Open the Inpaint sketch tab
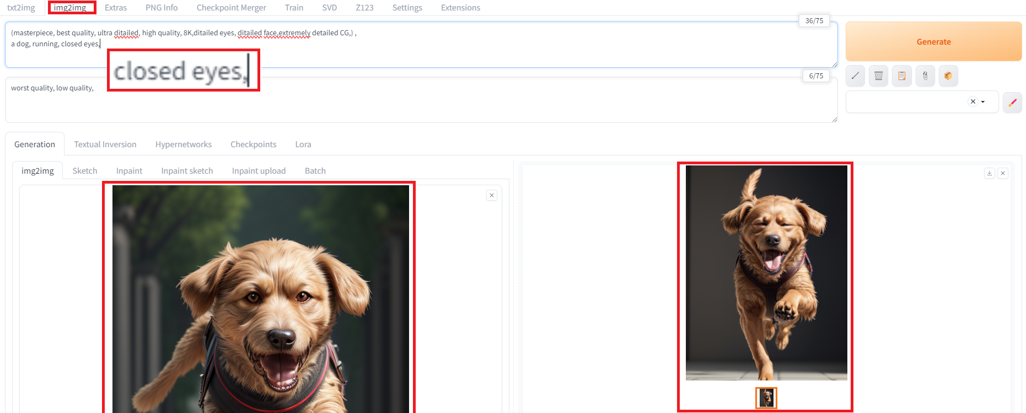The height and width of the screenshot is (413, 1026). (x=187, y=171)
